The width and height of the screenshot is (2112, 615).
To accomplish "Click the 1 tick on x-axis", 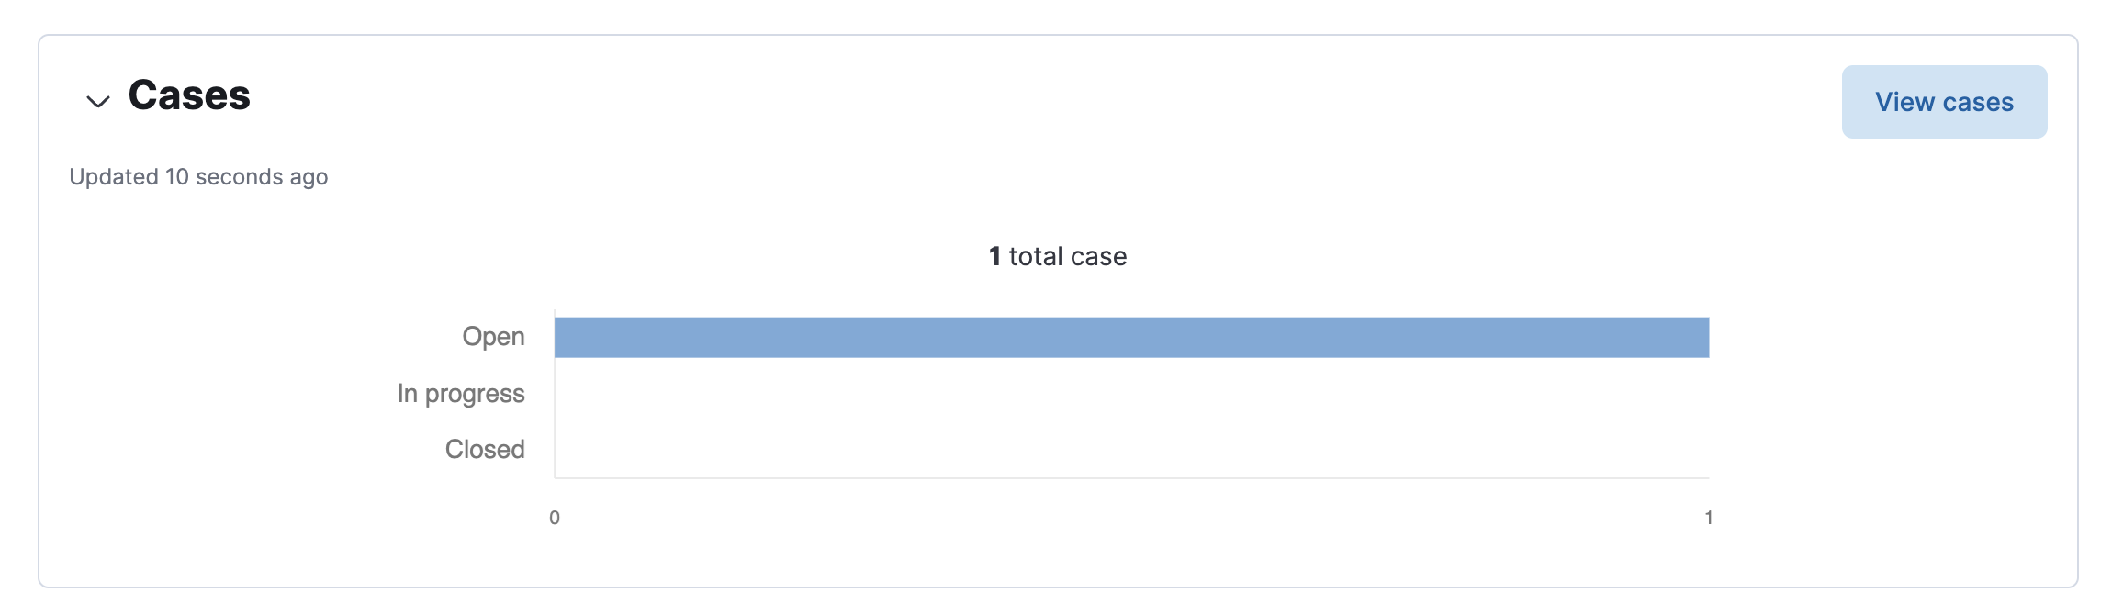I will coord(1708,517).
